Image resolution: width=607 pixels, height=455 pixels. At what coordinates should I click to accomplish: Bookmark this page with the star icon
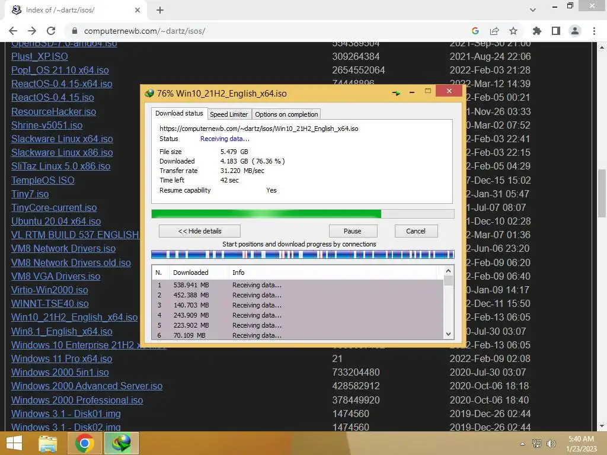click(x=513, y=31)
